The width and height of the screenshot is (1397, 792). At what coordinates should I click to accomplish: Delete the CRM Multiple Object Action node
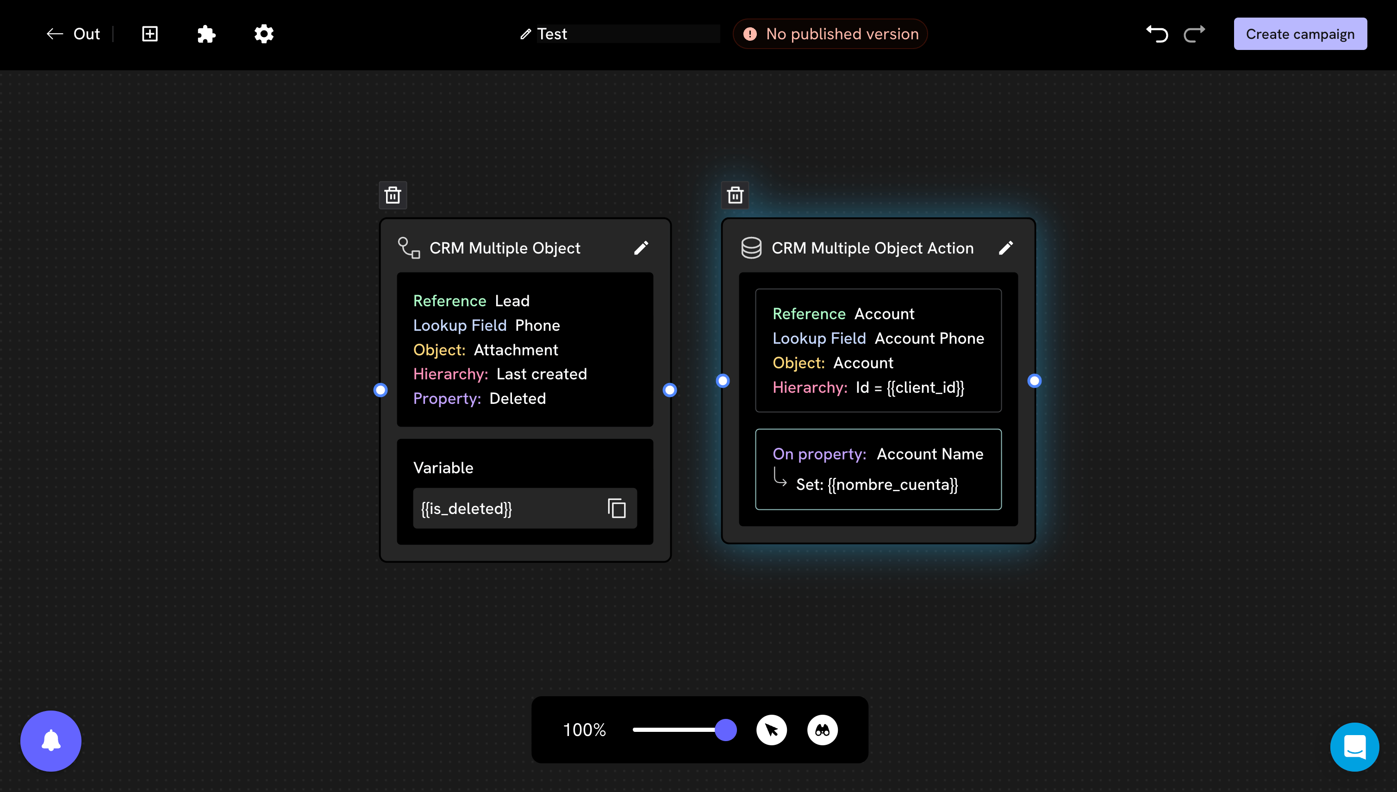(x=735, y=195)
